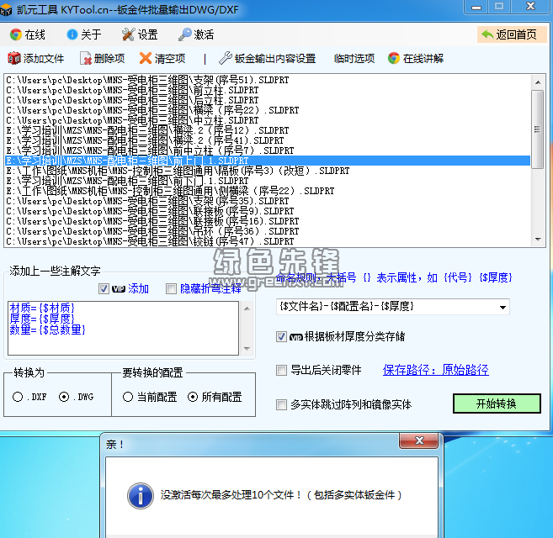The width and height of the screenshot is (553, 538).
Task: Click inside the annotation text box
Action: [124, 328]
